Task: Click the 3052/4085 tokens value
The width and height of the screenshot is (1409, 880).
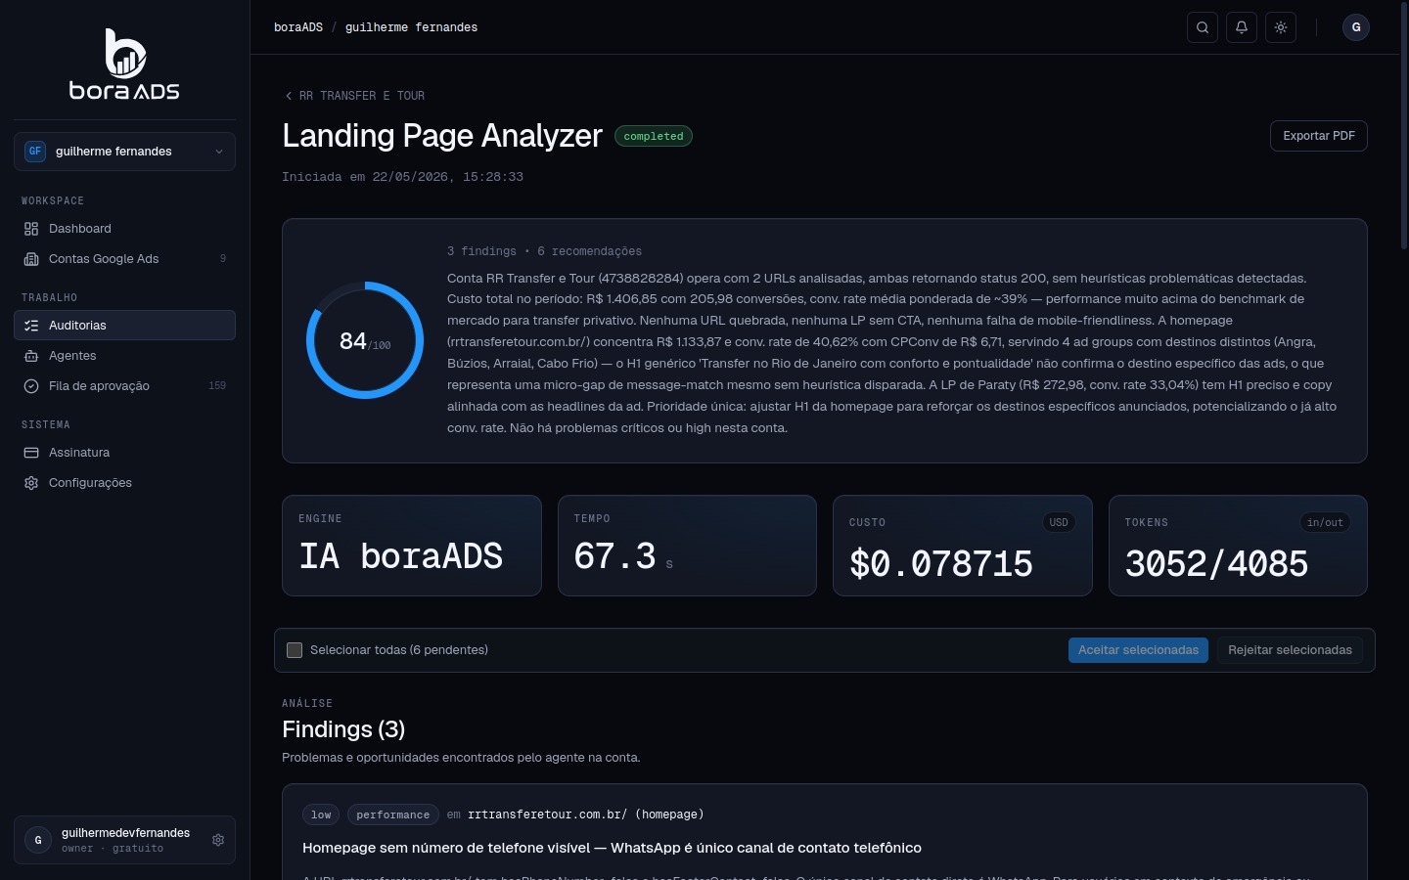Action: (1216, 564)
